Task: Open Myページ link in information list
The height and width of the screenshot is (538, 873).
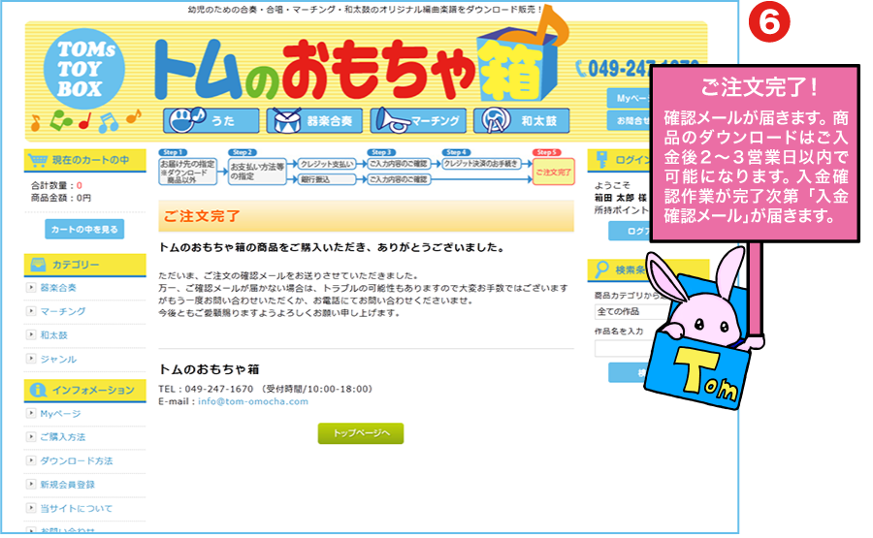Action: pos(61,414)
